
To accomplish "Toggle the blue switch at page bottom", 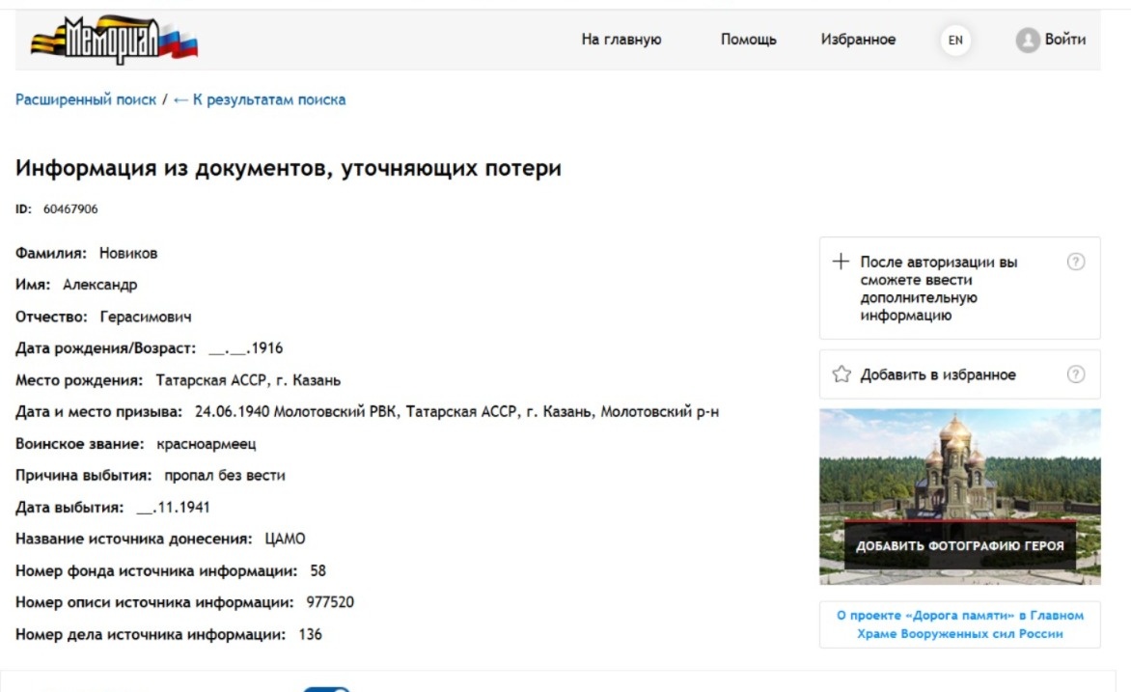I will [326, 689].
